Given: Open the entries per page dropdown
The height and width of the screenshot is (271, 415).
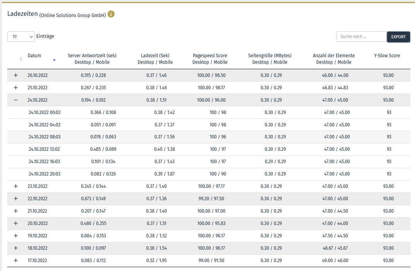Looking at the screenshot, I should coord(21,37).
